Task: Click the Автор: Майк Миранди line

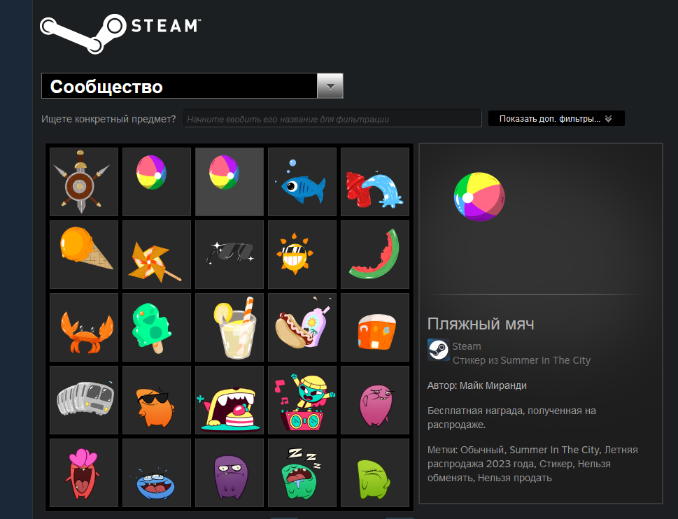Action: pyautogui.click(x=477, y=385)
